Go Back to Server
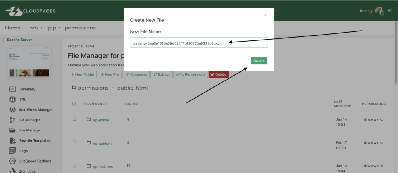Image resolution: width=398 pixels, height=173 pixels. (17, 40)
